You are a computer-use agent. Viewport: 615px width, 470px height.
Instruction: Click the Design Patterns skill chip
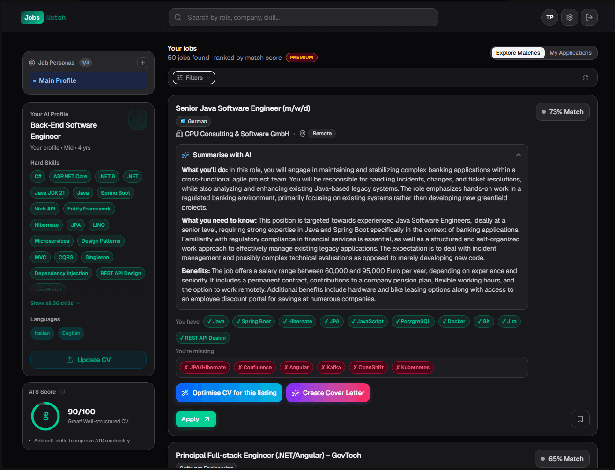click(101, 241)
